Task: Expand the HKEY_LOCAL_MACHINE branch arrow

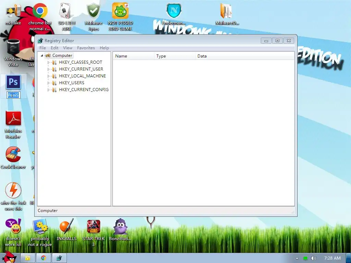Action: (x=48, y=76)
